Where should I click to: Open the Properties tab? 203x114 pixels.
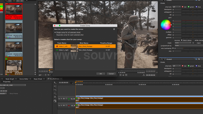point(7,82)
